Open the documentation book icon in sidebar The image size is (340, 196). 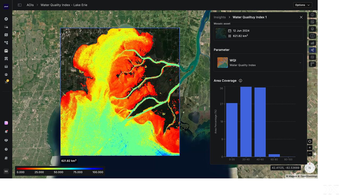tap(6, 158)
